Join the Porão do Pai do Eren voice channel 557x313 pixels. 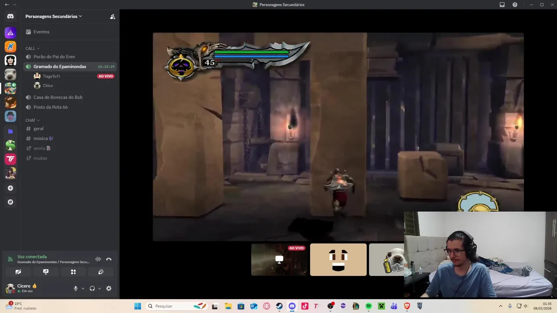tap(70, 57)
